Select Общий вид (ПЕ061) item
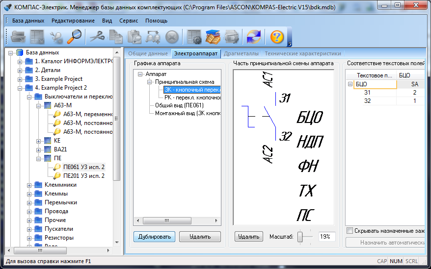The height and width of the screenshot is (269, 431). 179,105
